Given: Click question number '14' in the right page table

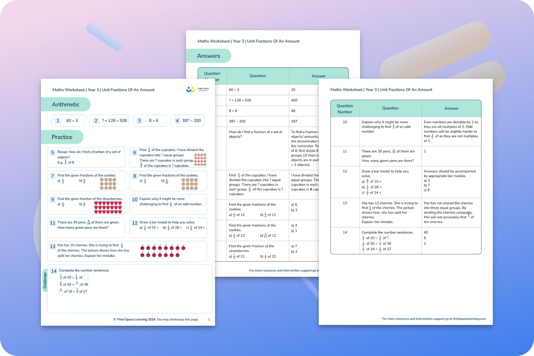Looking at the screenshot, I should point(345,232).
